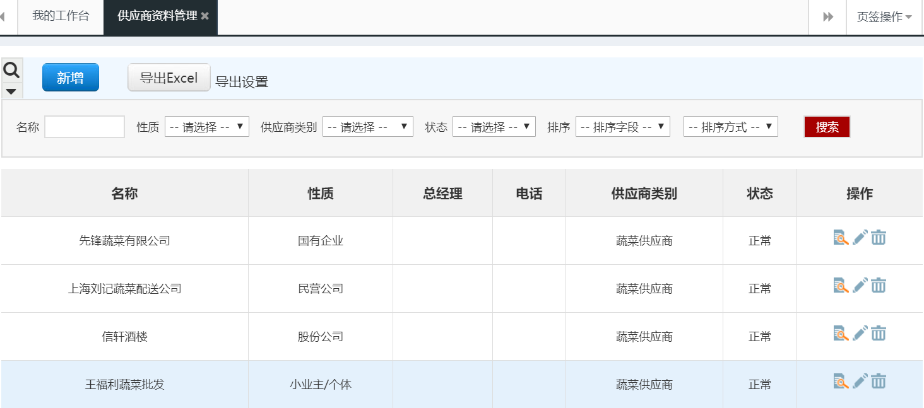
Task: Open the 供应商类别 dropdown filter
Action: 368,127
